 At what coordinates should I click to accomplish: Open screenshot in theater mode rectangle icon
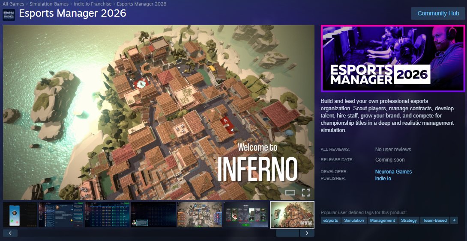point(290,193)
